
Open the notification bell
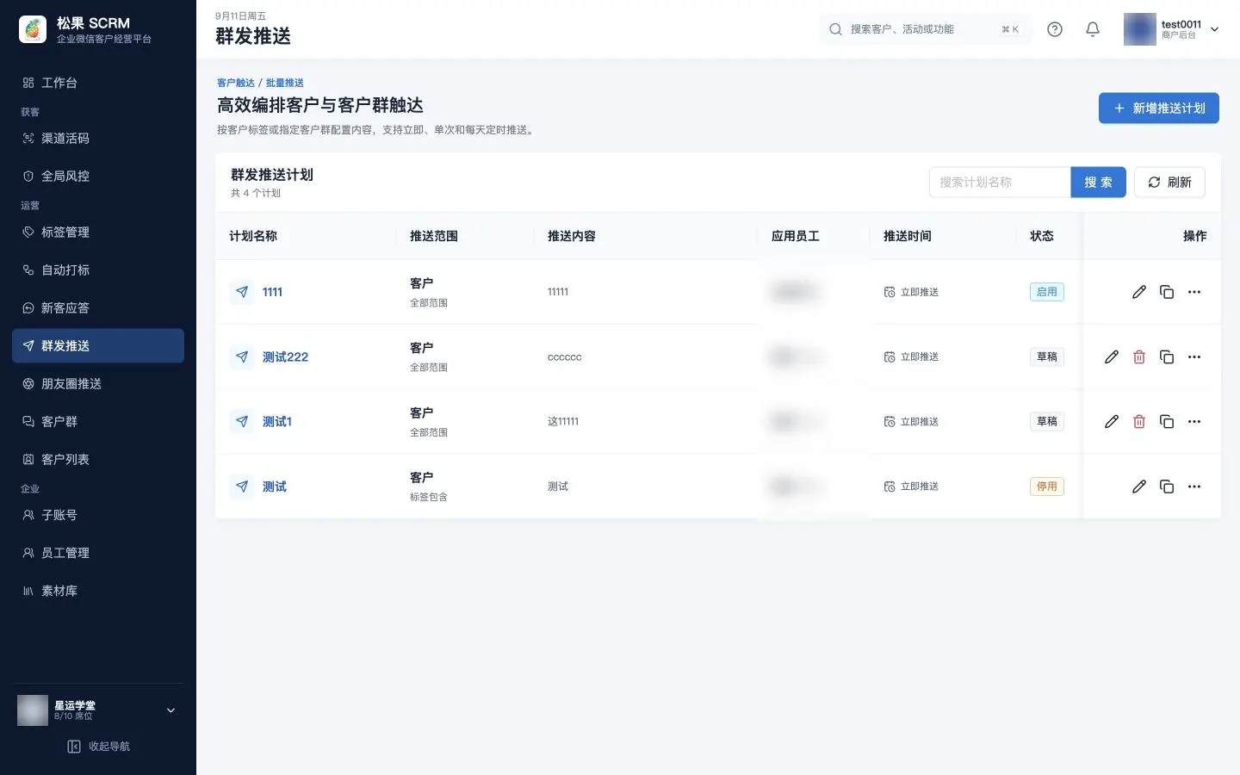[1092, 29]
